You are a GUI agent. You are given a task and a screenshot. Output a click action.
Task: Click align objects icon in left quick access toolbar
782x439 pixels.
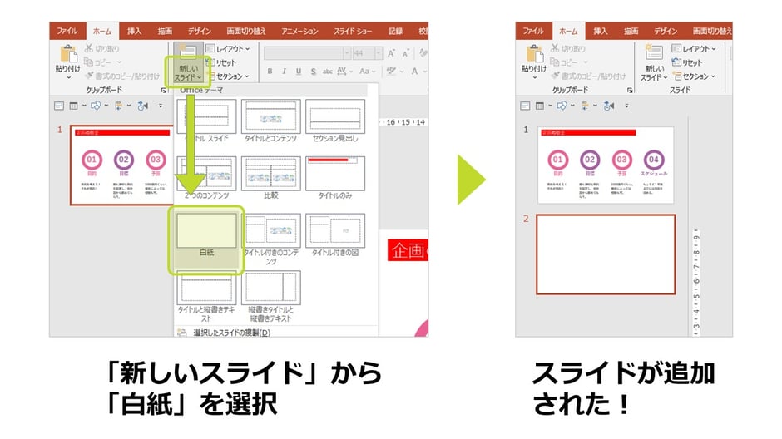click(118, 106)
